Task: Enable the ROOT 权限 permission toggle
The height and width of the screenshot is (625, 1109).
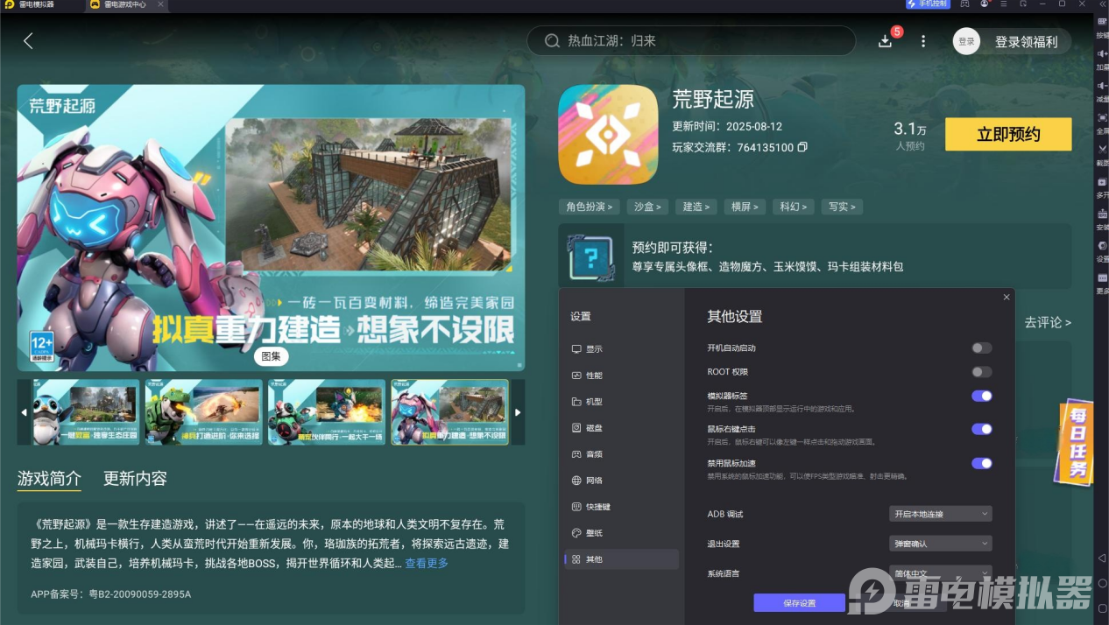Action: [x=981, y=371]
